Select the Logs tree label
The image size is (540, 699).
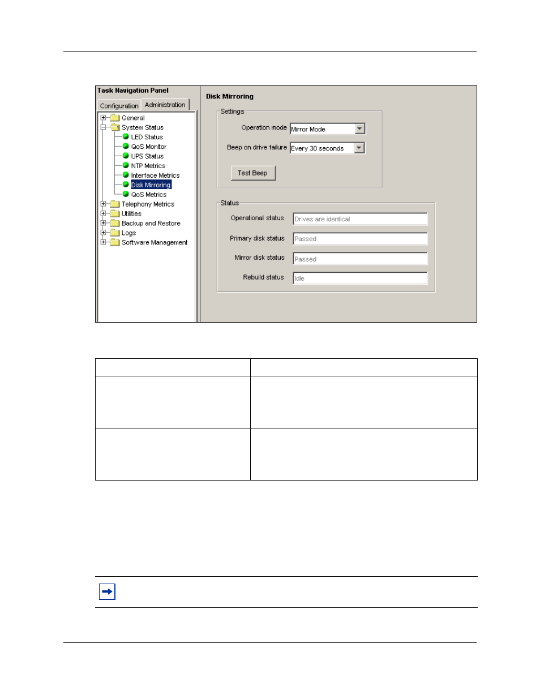coord(128,233)
